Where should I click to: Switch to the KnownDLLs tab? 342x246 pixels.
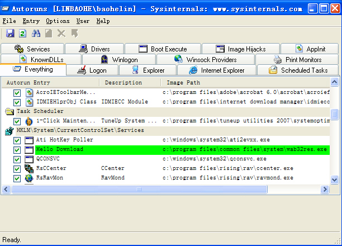(41, 59)
